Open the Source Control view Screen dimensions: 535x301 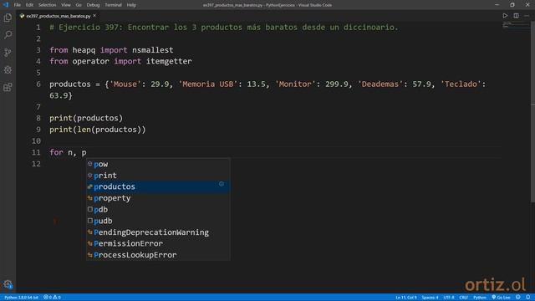(x=8, y=52)
